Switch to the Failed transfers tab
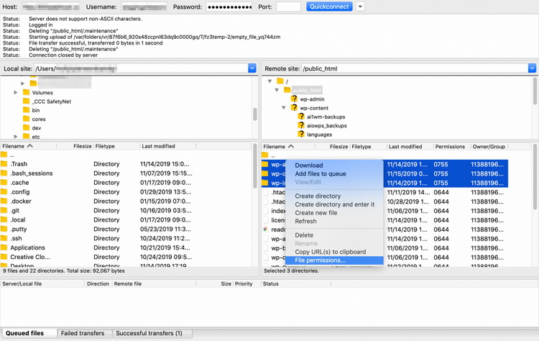 tap(82, 334)
